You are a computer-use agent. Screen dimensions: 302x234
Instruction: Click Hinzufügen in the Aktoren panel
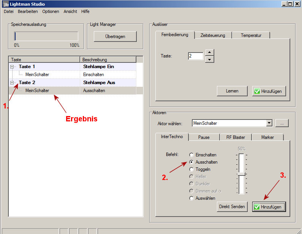click(x=269, y=207)
